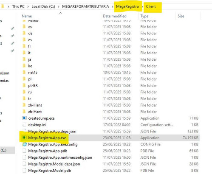Viewport: 212px width, 174px height.
Task: Click file name Mega.Registro.Model.deps.json
Action: pos(54,164)
